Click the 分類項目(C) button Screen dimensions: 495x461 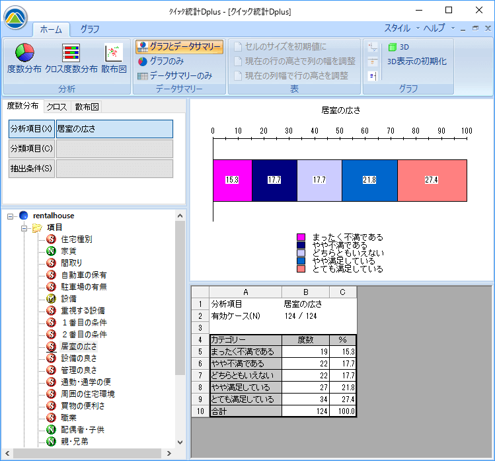pos(31,149)
